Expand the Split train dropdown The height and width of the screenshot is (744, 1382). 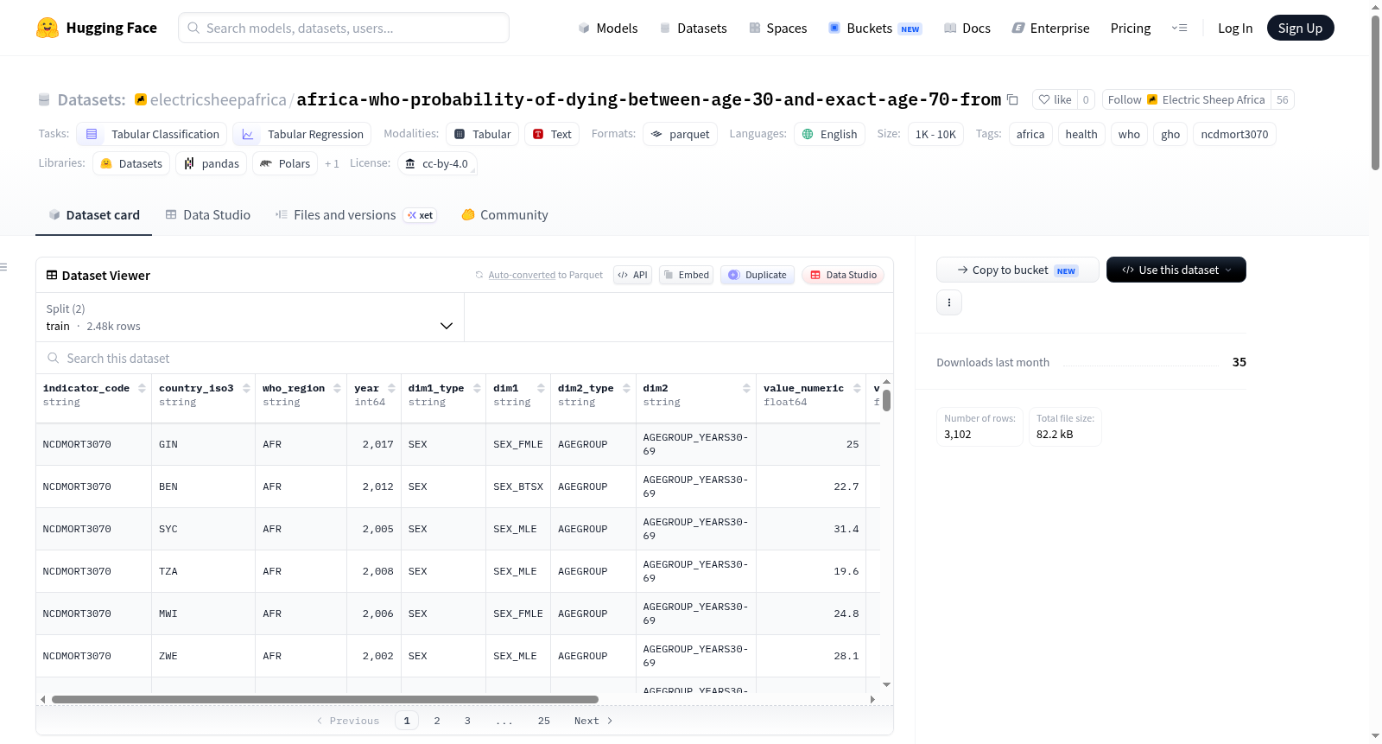tap(250, 317)
